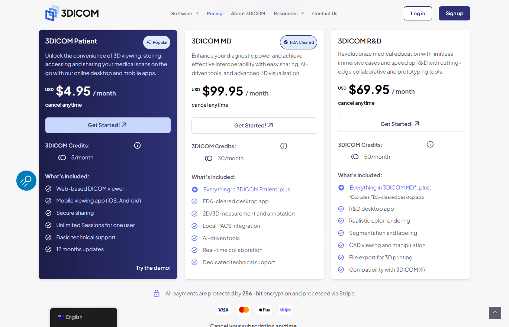Click the Try the demo! link
This screenshot has height=327, width=509.
click(153, 268)
